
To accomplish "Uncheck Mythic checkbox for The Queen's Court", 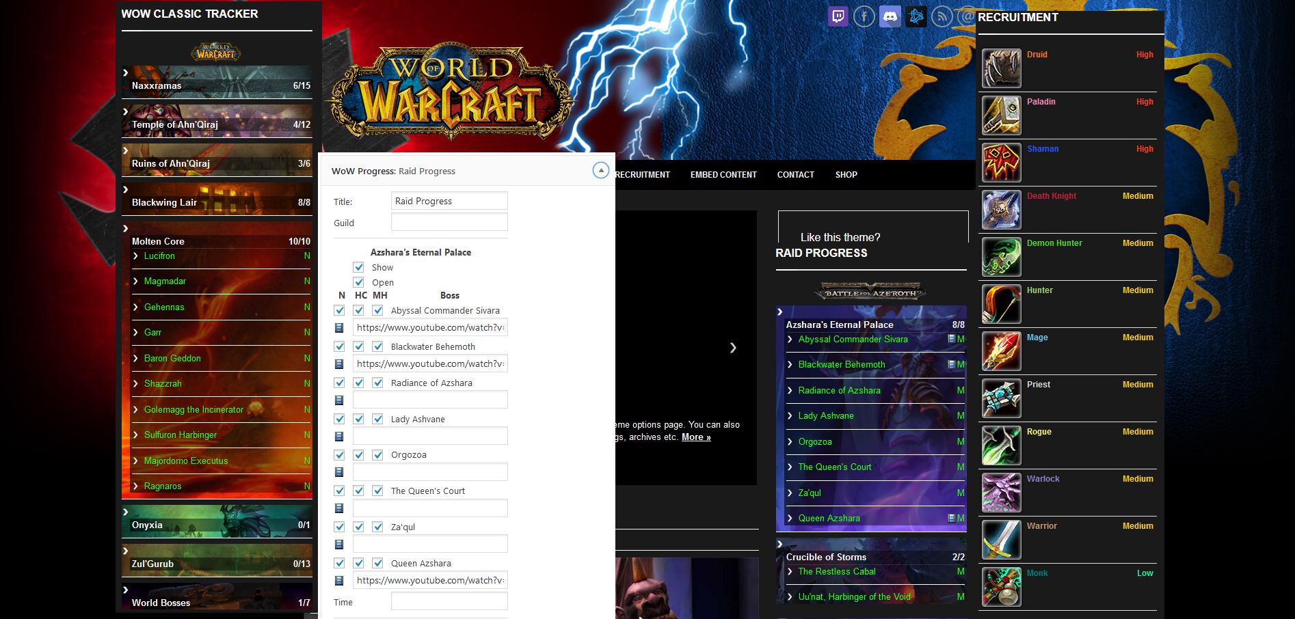I will point(377,491).
